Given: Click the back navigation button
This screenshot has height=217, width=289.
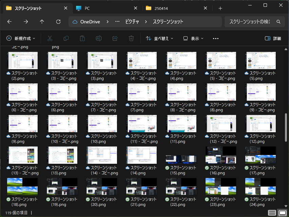Looking at the screenshot, I should pyautogui.click(x=9, y=21).
